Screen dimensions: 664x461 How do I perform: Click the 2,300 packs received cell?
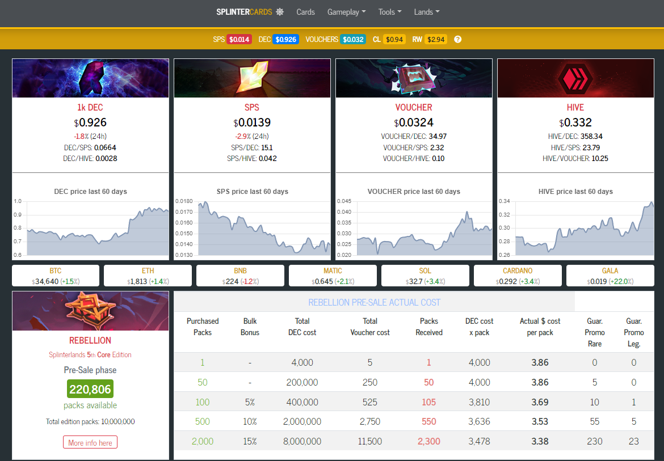429,441
